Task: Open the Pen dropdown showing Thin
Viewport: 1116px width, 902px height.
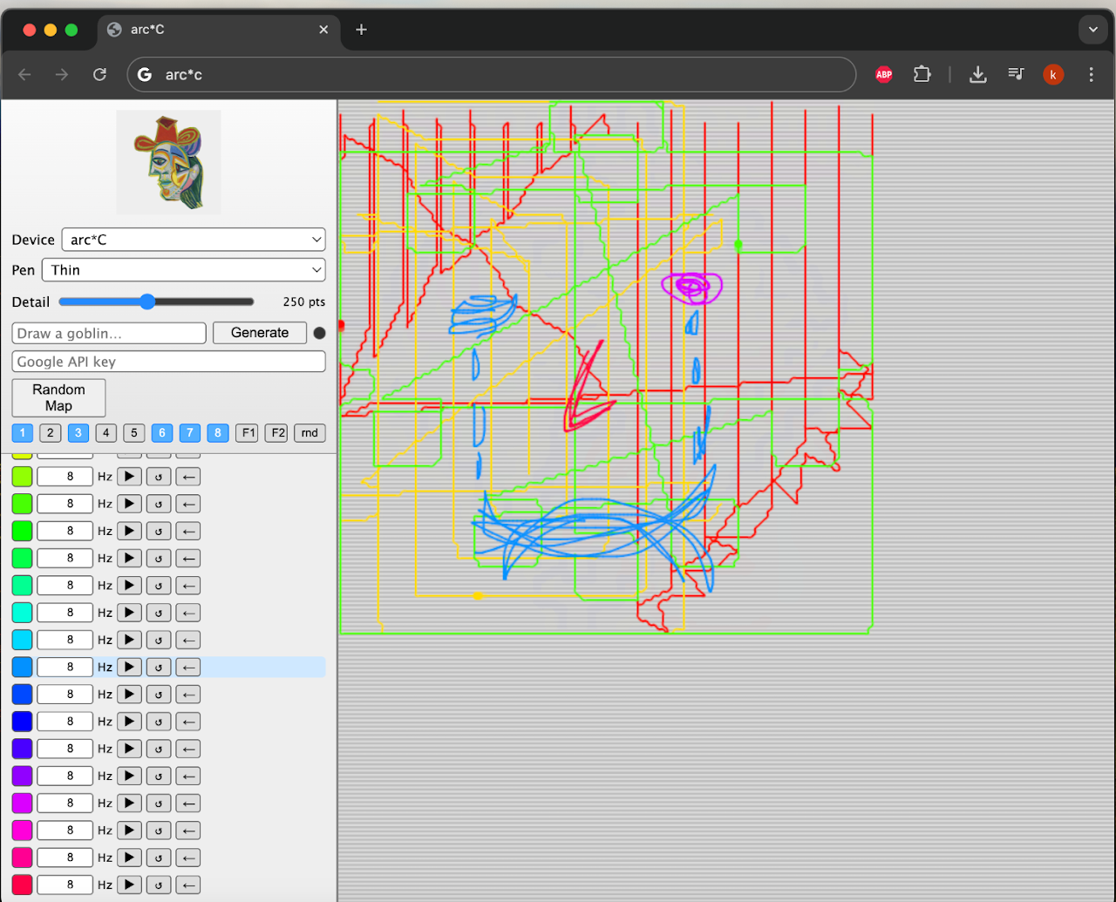Action: 183,270
